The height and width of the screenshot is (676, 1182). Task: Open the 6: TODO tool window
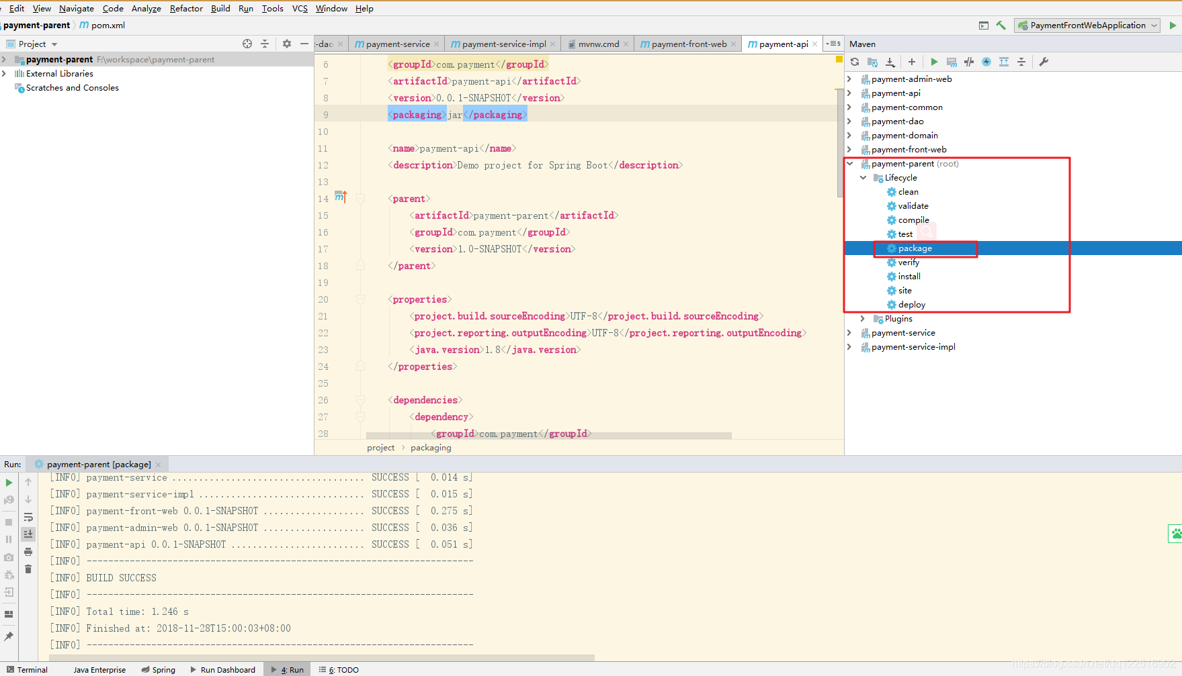point(339,669)
